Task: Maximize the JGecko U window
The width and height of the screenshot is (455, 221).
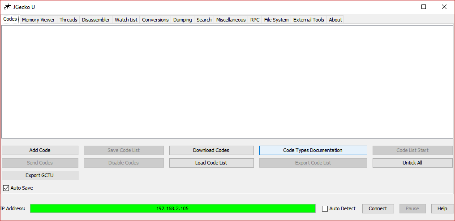Action: coord(424,7)
